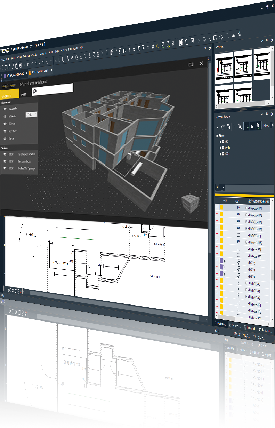
Task: Click the copy icon in Material-Explorer toolbar
Action: [x=228, y=127]
